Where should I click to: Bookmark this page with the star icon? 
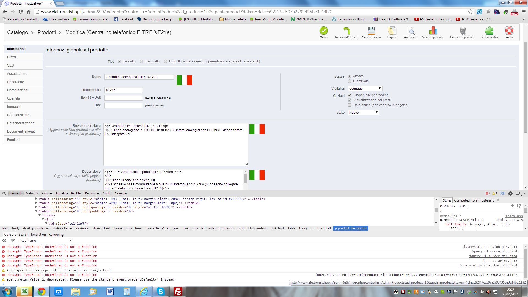point(471,12)
